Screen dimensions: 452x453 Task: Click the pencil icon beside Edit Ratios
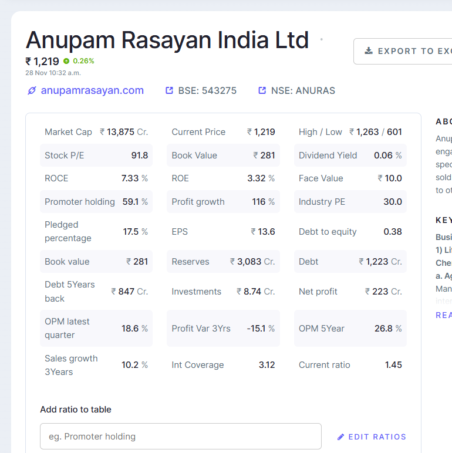[x=340, y=437]
